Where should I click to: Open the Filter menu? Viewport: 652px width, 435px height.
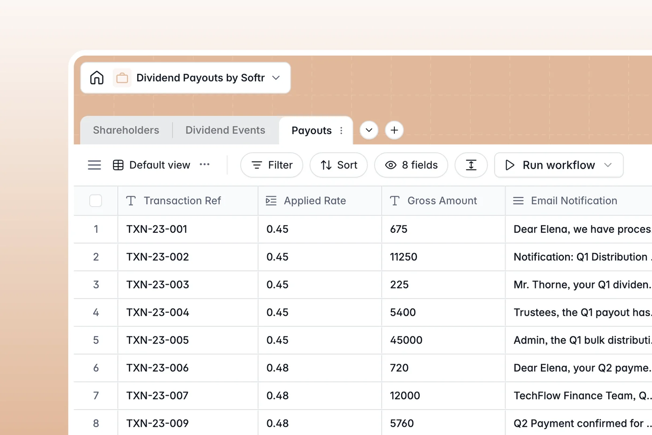[x=272, y=165]
